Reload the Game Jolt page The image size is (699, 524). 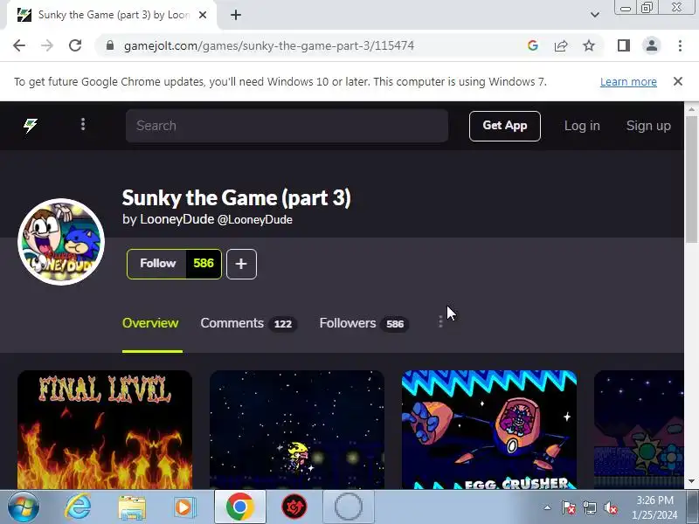click(75, 45)
